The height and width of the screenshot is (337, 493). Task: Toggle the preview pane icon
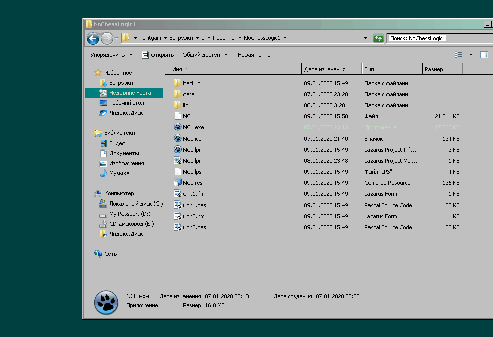pyautogui.click(x=484, y=55)
